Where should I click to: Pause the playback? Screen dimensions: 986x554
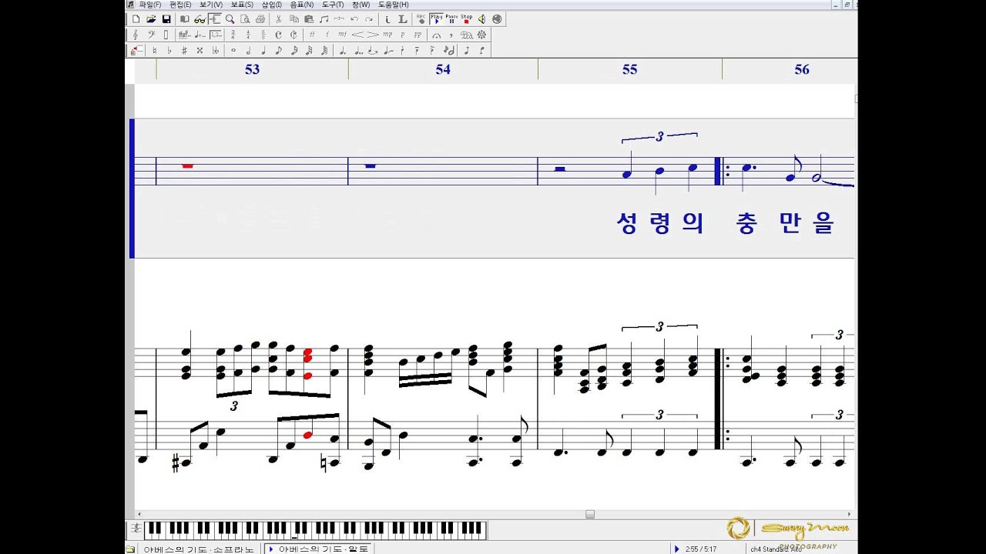(x=451, y=19)
